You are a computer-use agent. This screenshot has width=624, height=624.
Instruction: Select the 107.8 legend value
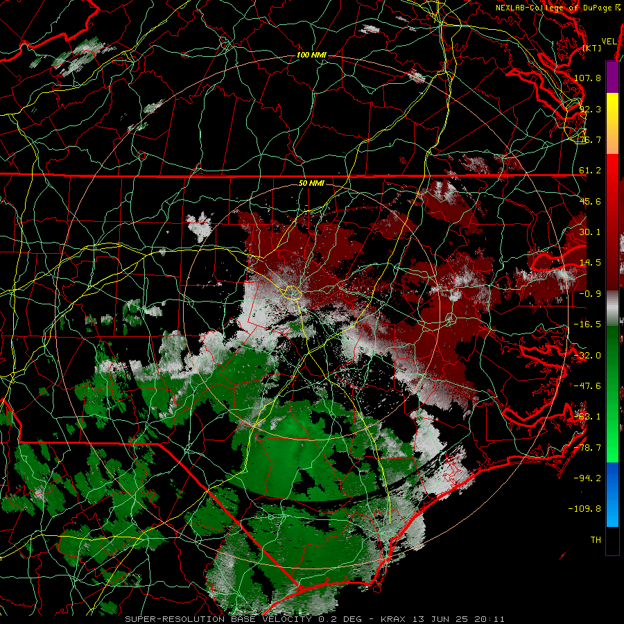point(587,78)
